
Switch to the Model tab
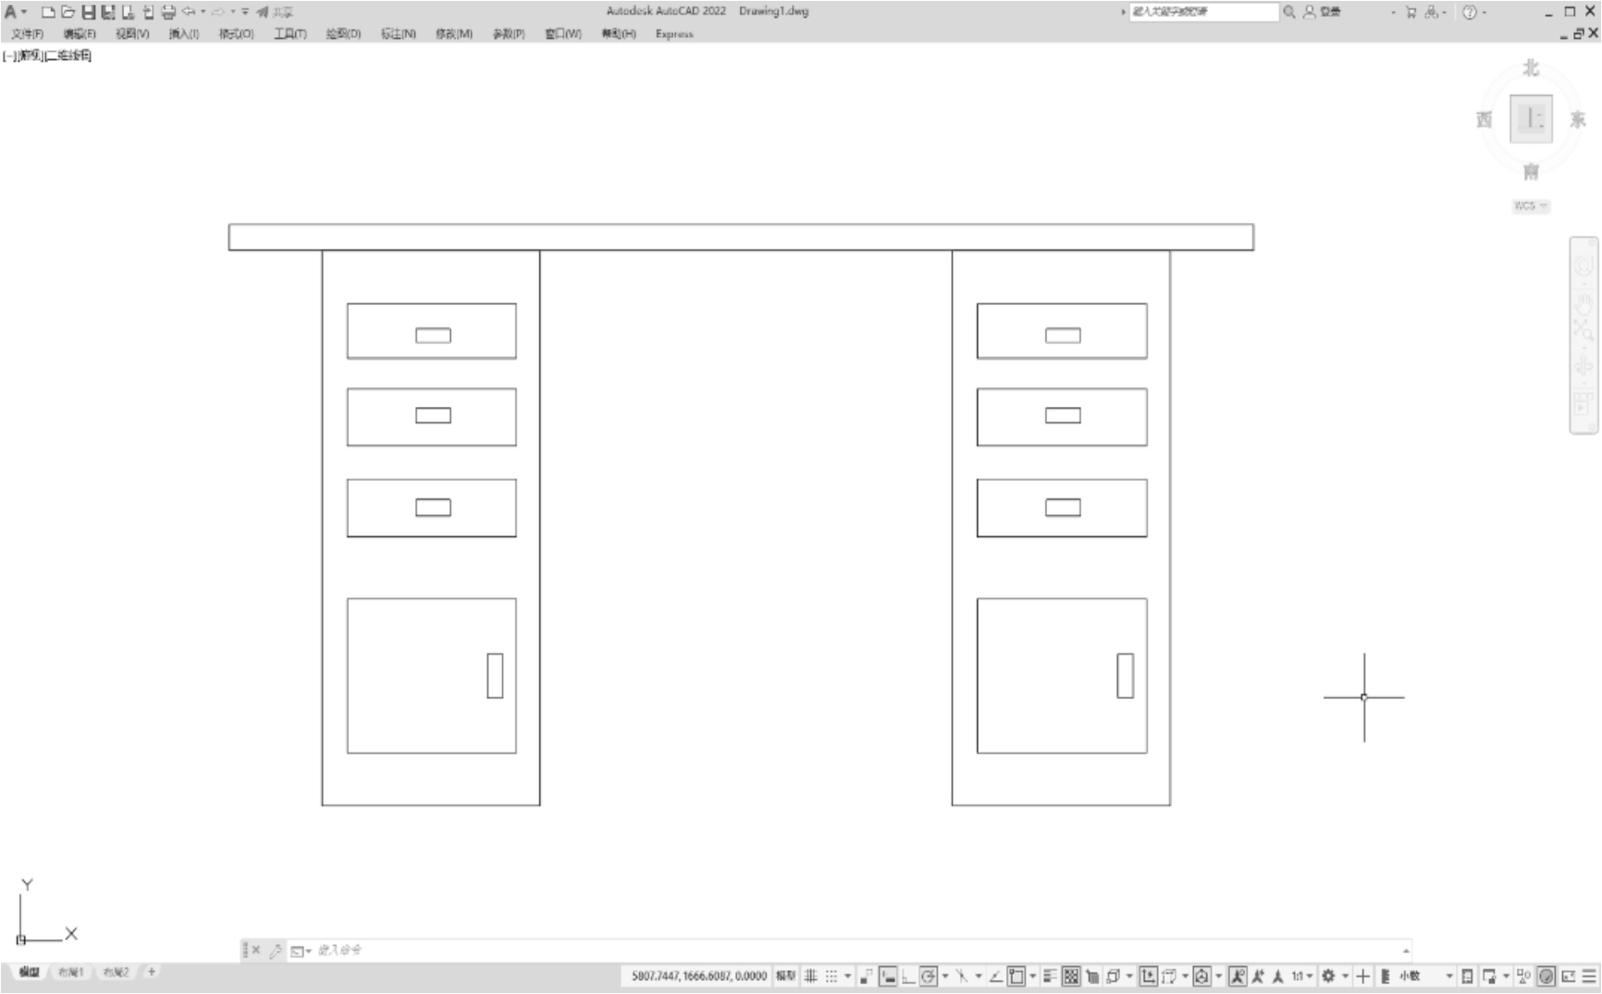pos(30,972)
